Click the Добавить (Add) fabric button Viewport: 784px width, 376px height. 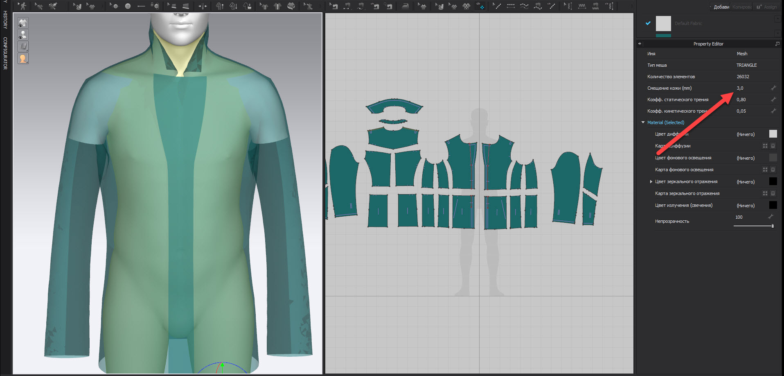[721, 7]
